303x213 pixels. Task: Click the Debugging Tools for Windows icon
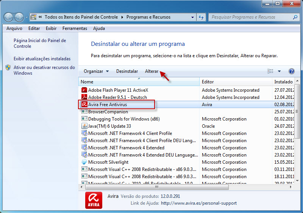click(84, 119)
